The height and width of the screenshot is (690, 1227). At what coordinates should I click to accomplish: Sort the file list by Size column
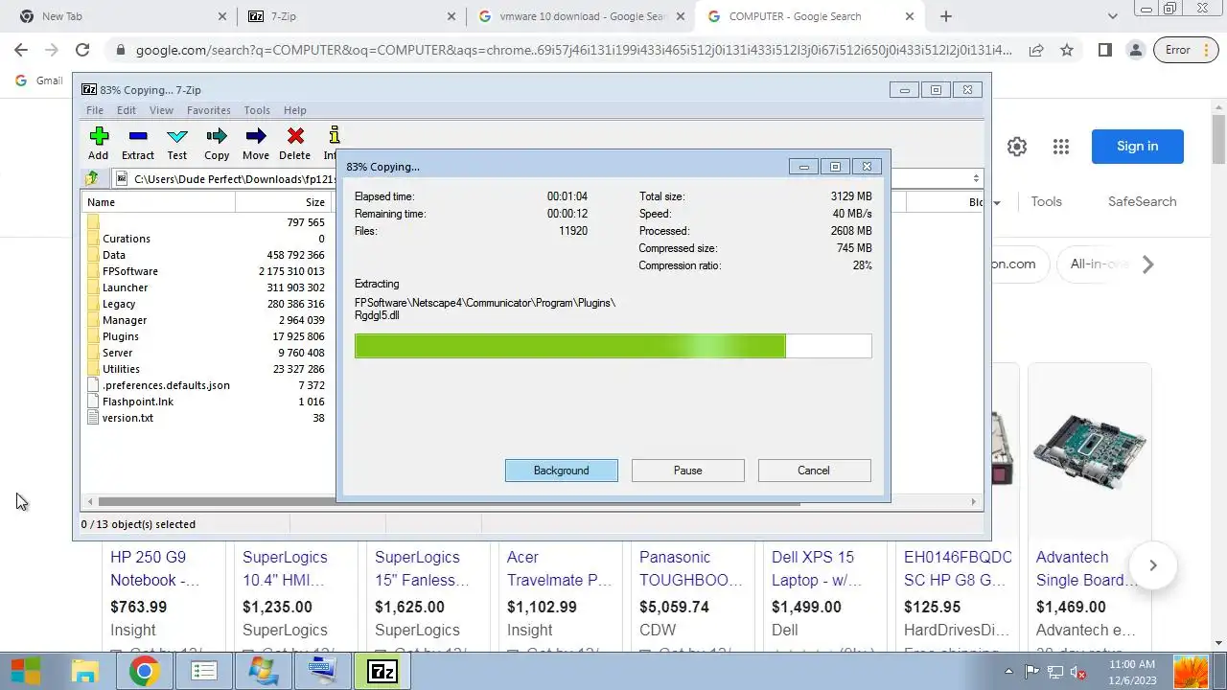tap(283, 202)
